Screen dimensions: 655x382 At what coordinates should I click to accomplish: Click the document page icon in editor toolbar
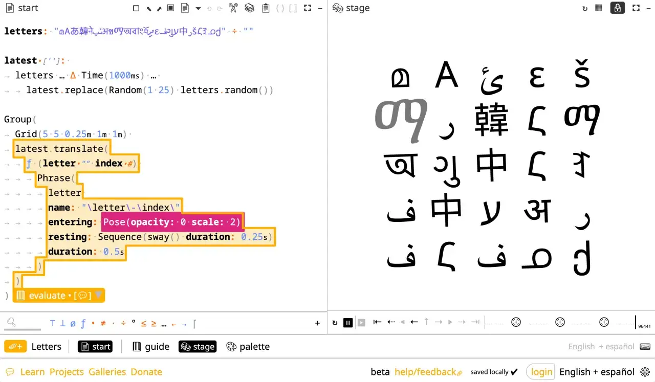tap(185, 8)
